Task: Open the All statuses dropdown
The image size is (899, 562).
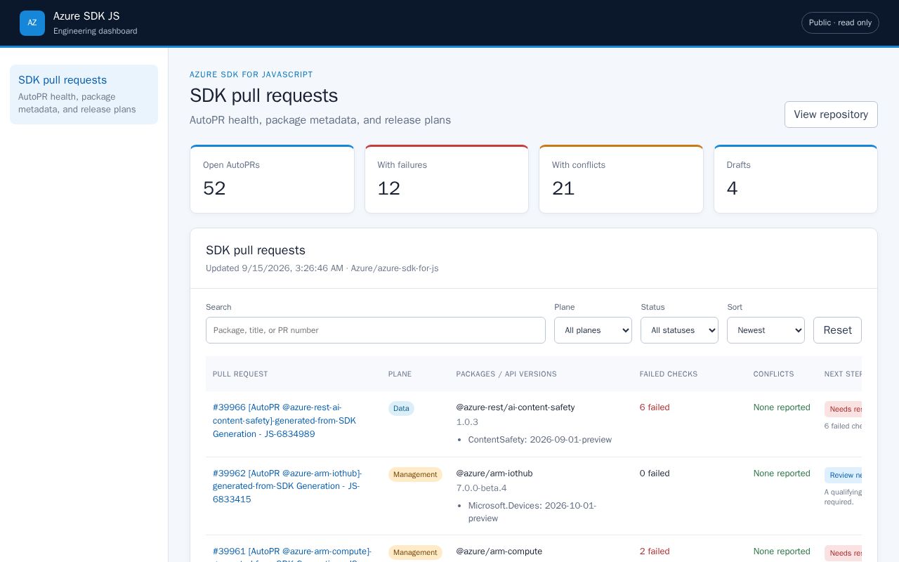Action: [x=679, y=330]
